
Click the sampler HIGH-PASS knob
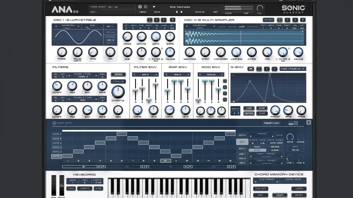click(190, 52)
